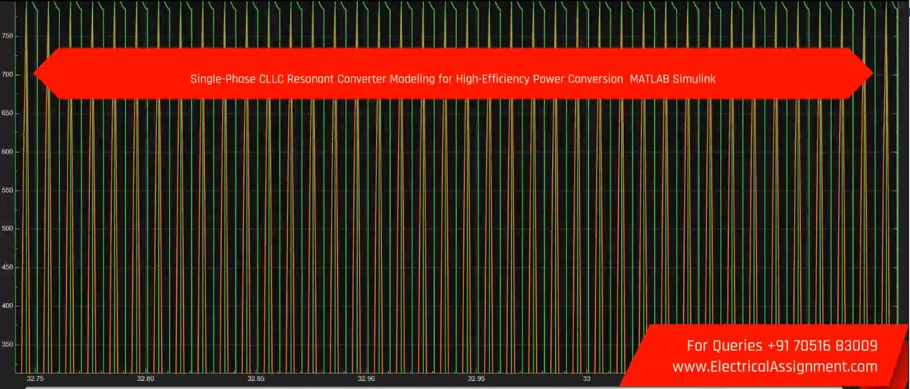
Task: Click the 350 y-axis tick label
Action: point(7,345)
